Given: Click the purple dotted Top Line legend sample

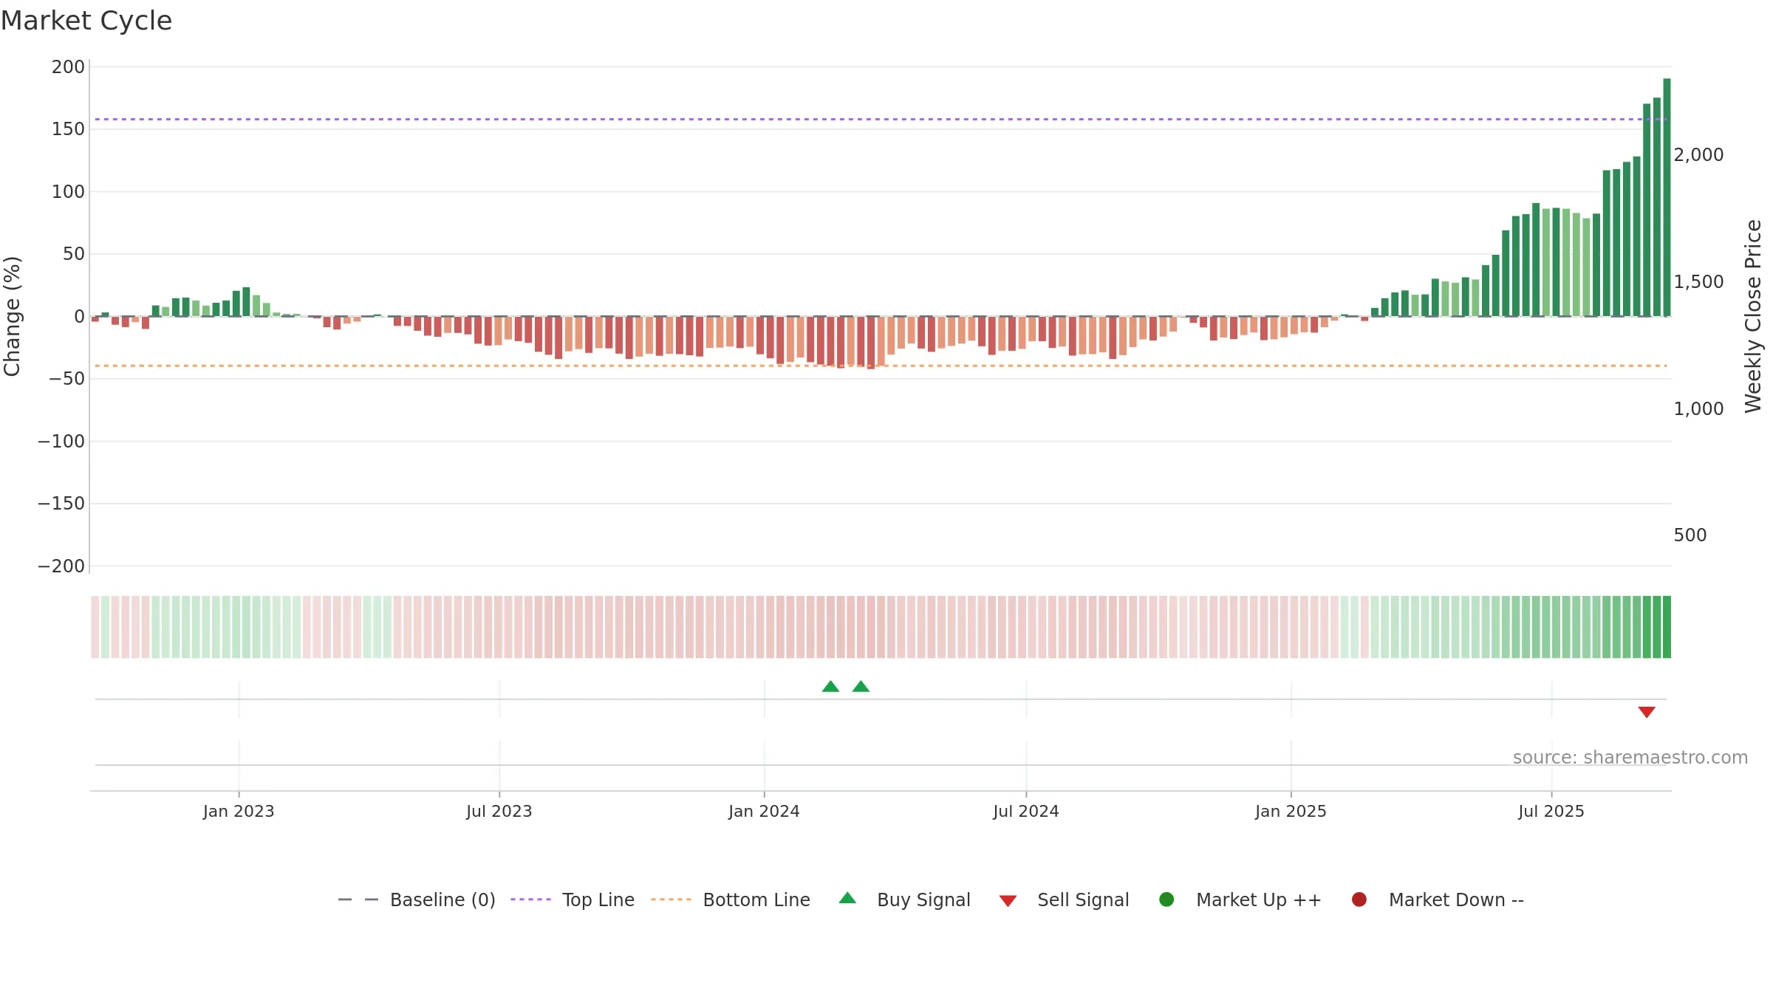Looking at the screenshot, I should pyautogui.click(x=530, y=900).
